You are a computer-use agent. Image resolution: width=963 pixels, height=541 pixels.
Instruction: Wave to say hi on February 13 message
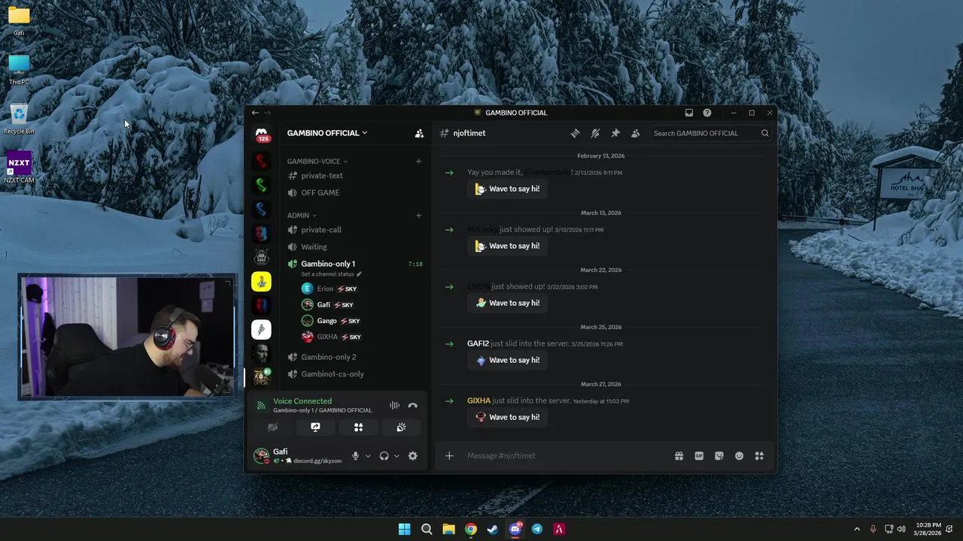tap(508, 189)
